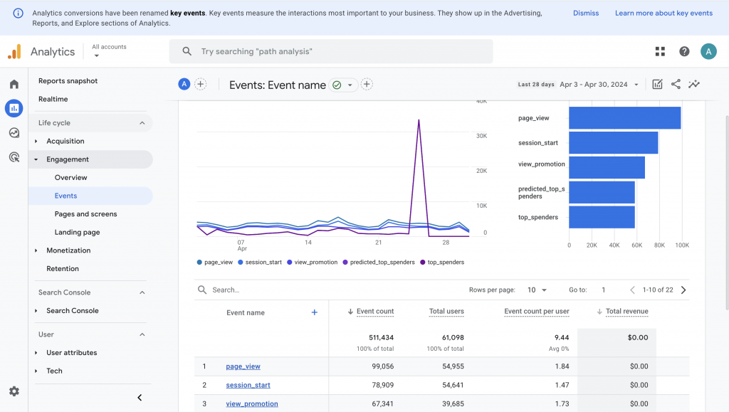Select Realtime in the sidebar

pyautogui.click(x=53, y=99)
